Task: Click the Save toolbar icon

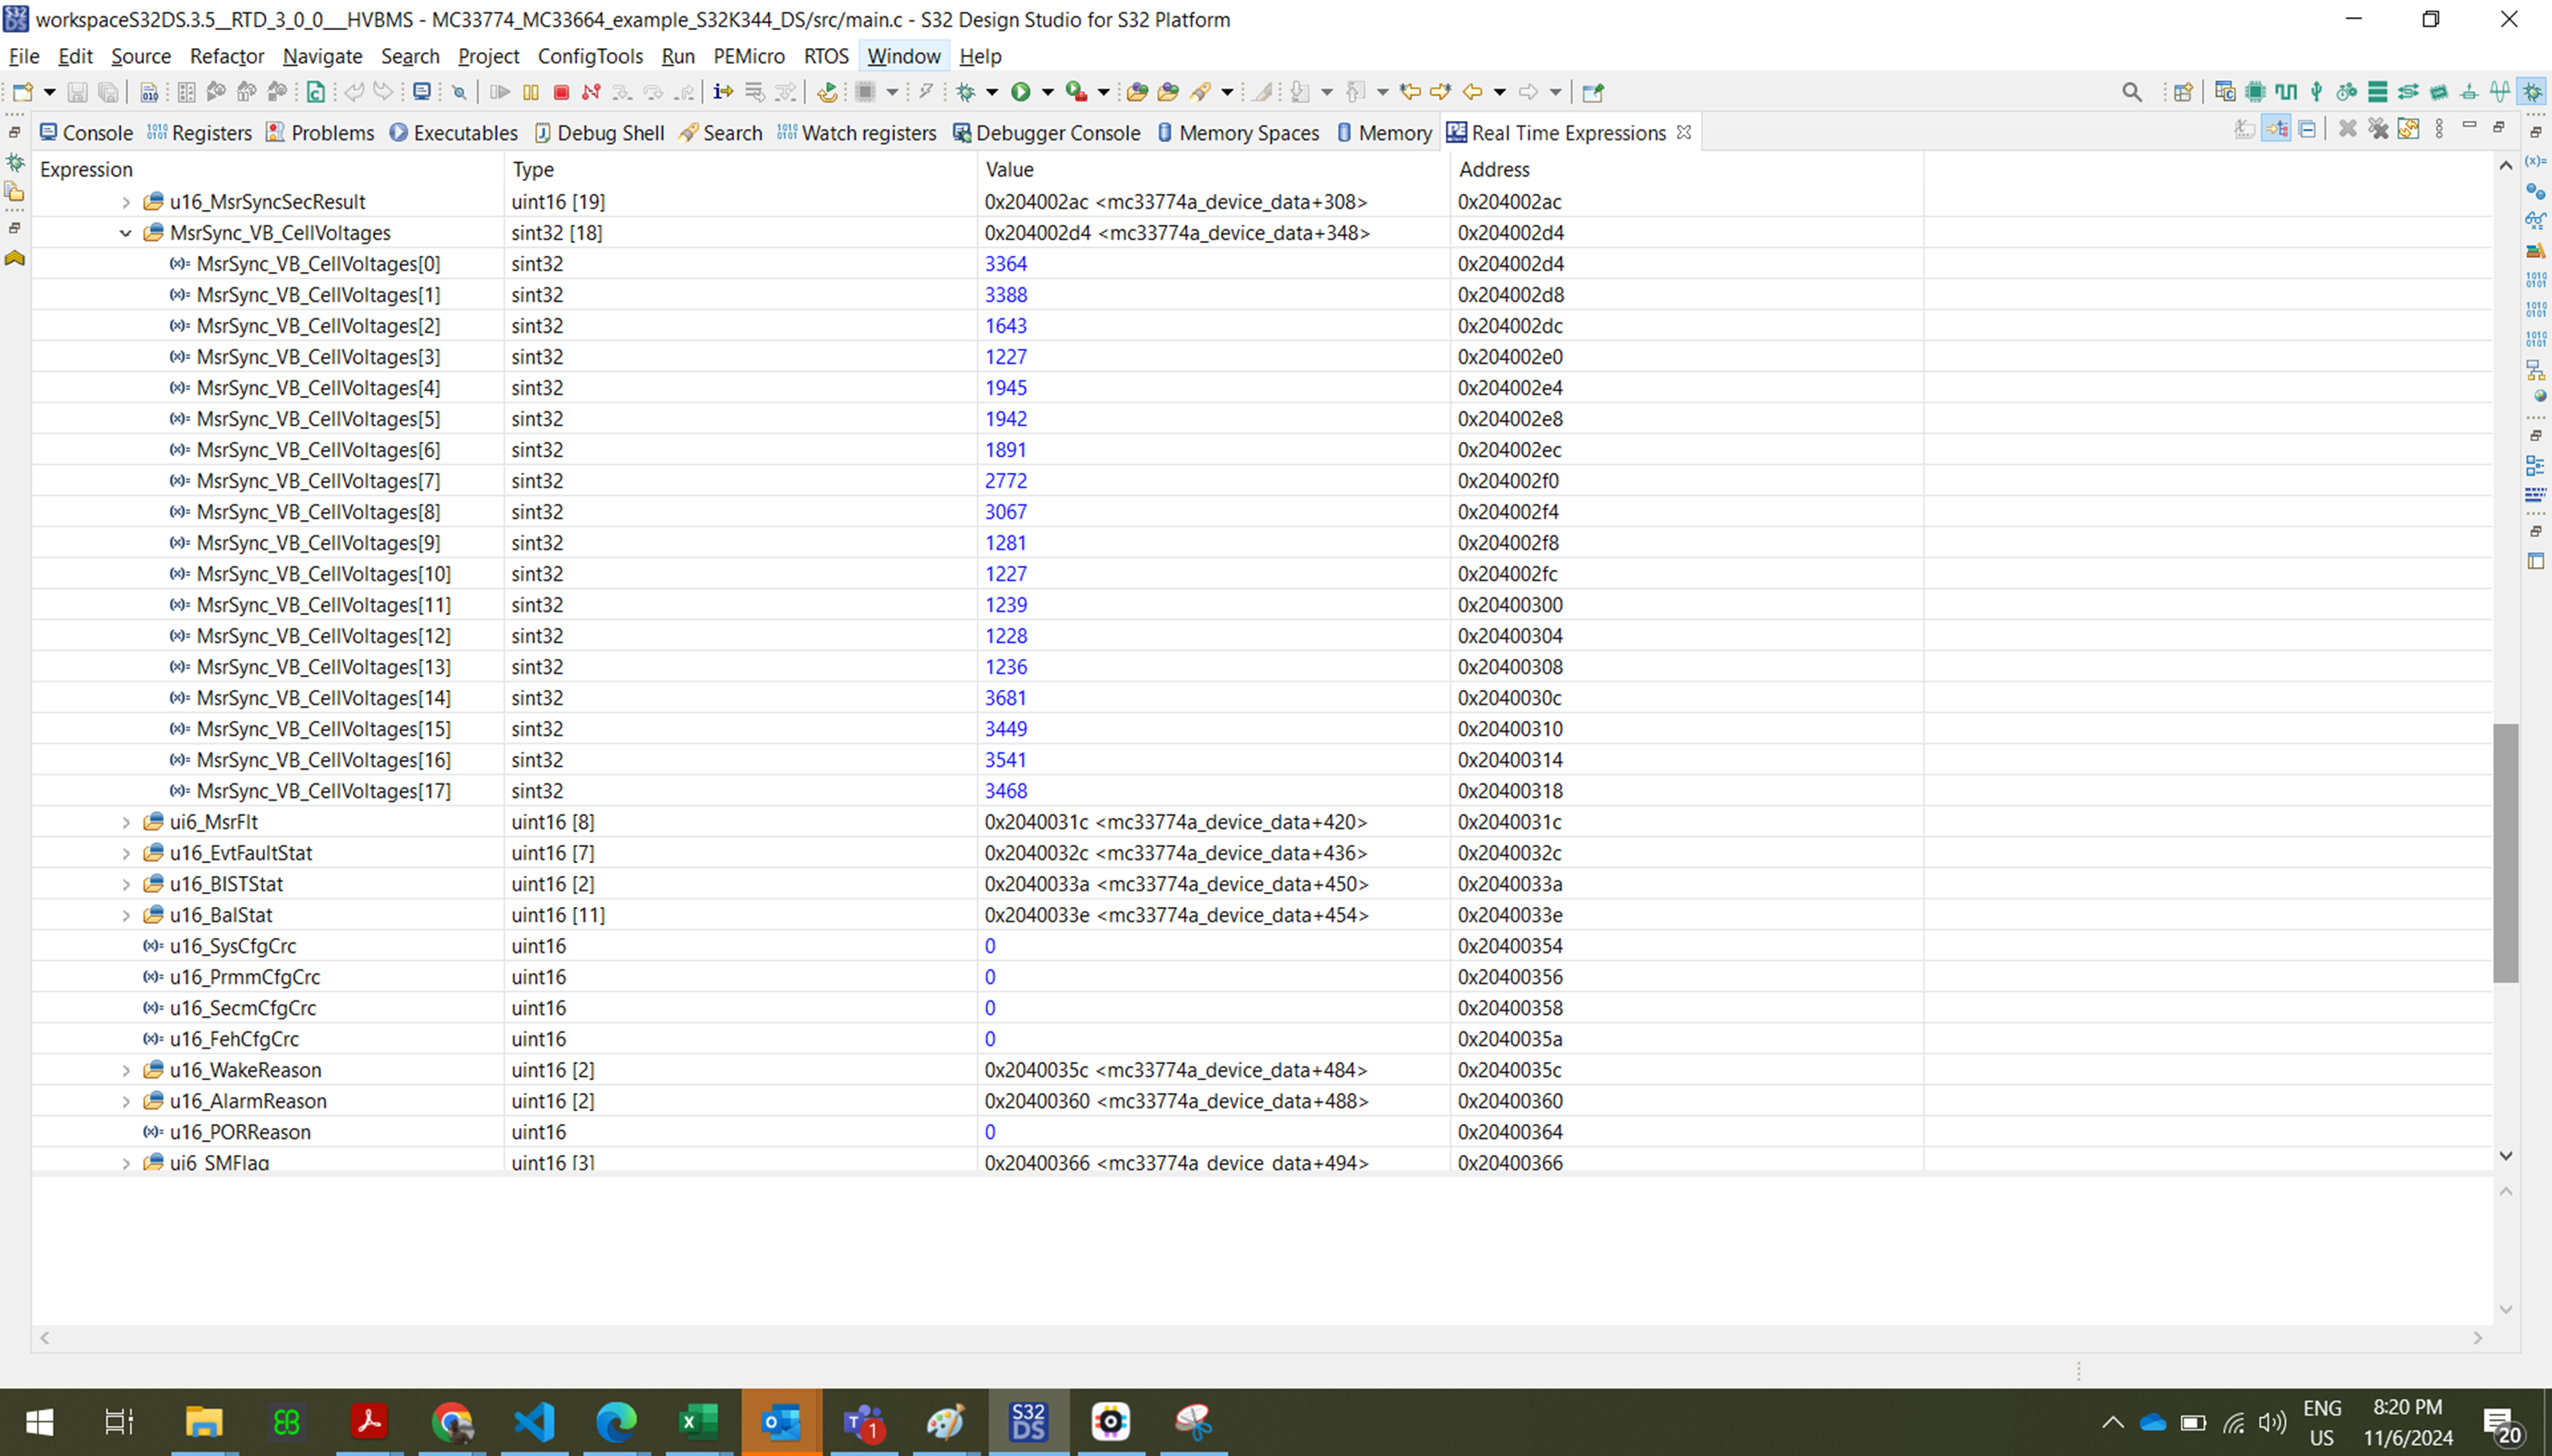Action: click(78, 92)
